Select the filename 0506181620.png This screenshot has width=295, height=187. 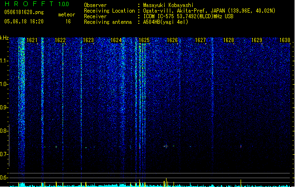coord(24,13)
